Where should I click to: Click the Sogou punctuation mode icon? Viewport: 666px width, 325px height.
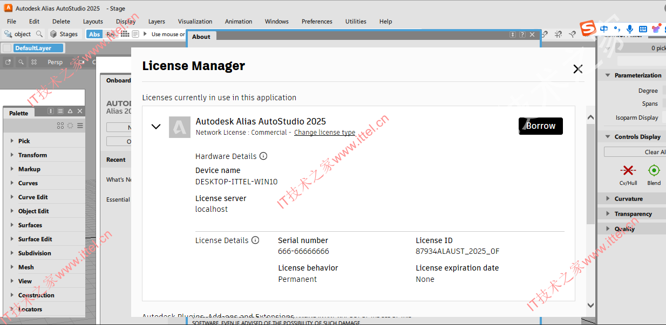[617, 29]
